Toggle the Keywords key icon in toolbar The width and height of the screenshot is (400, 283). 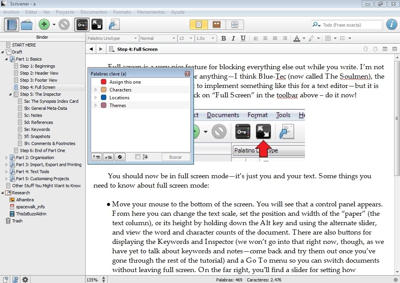pyautogui.click(x=82, y=25)
